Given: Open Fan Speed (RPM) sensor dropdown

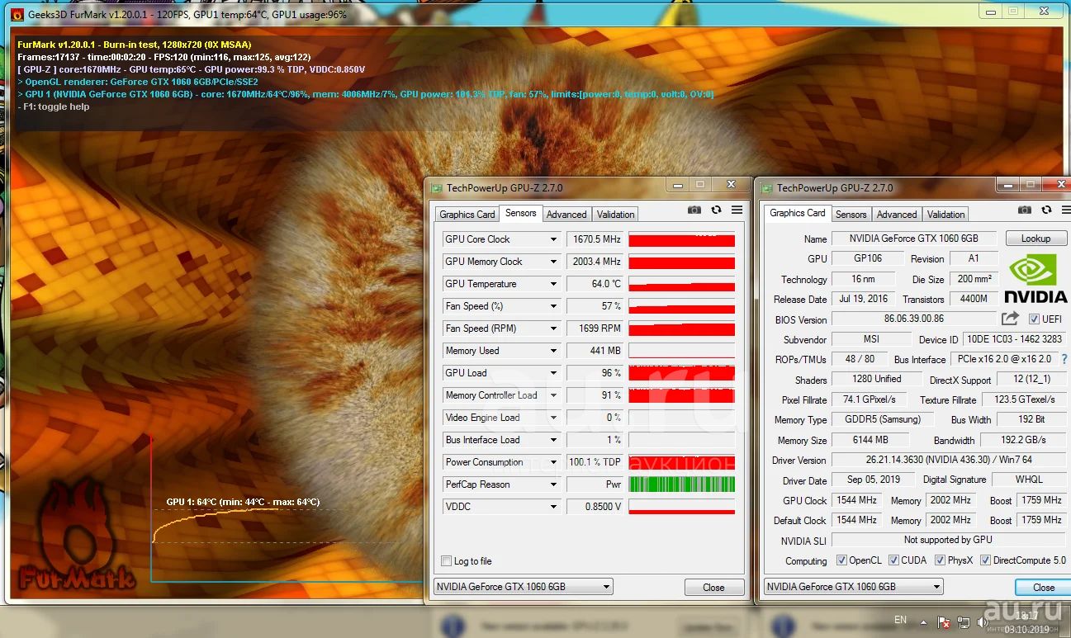Looking at the screenshot, I should click(x=553, y=328).
